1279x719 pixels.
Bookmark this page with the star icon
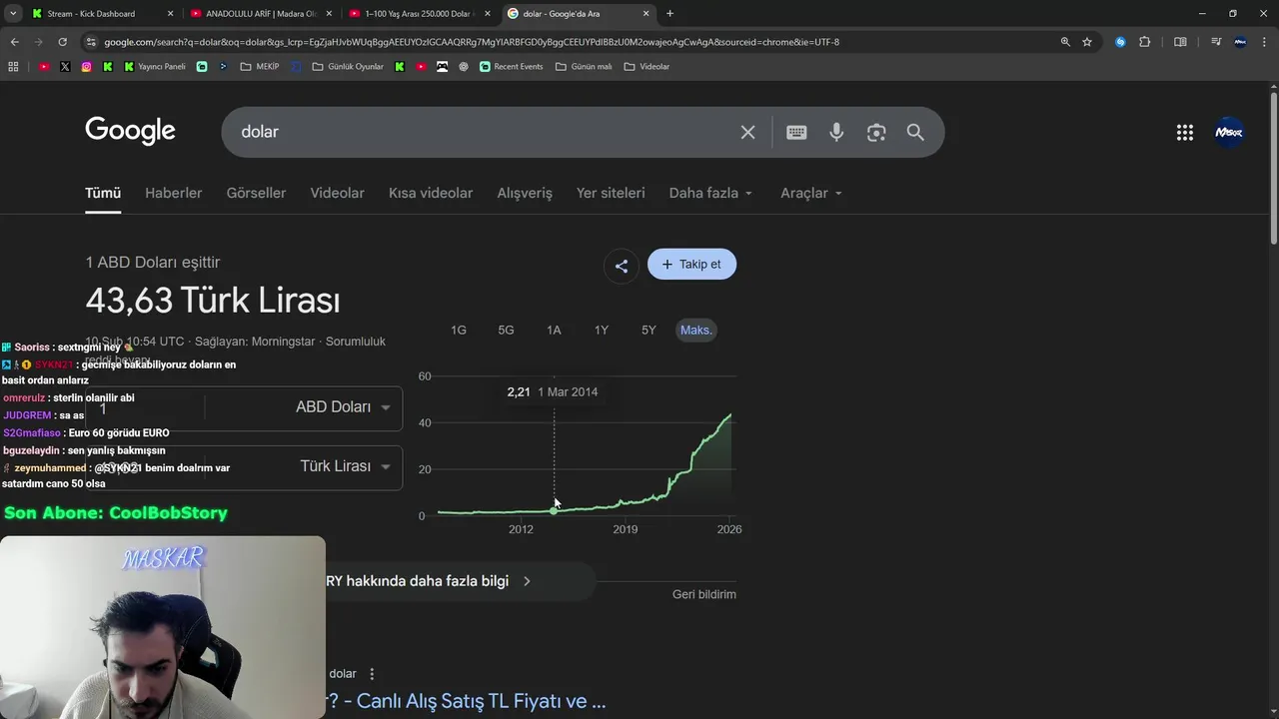(x=1087, y=42)
